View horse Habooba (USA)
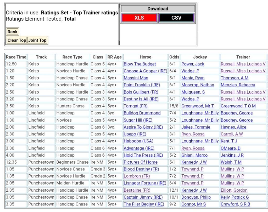Image resolution: width=268 pixels, height=212 pixels. pos(138,141)
